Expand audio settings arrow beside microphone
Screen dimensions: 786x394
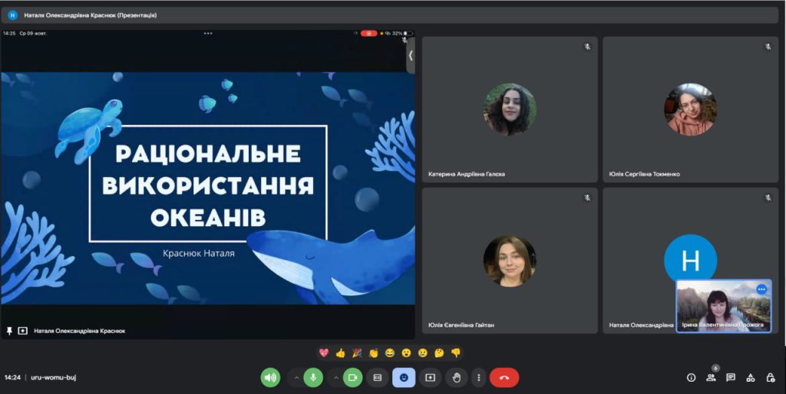[296, 377]
